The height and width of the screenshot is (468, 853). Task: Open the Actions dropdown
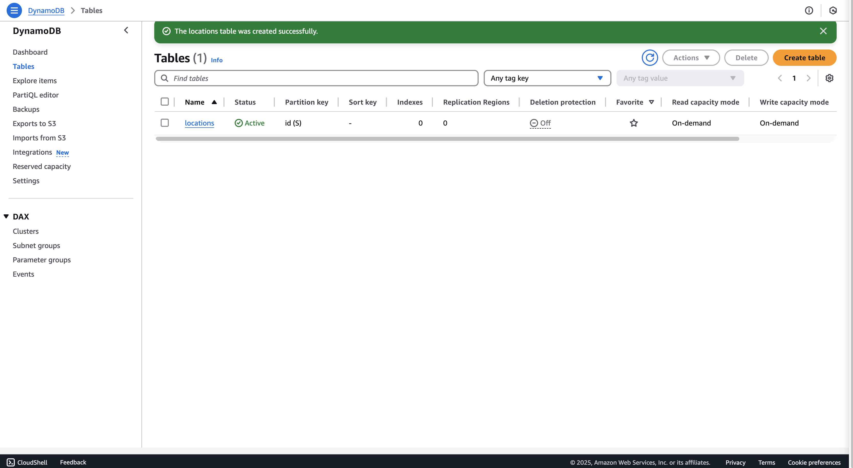tap(691, 58)
